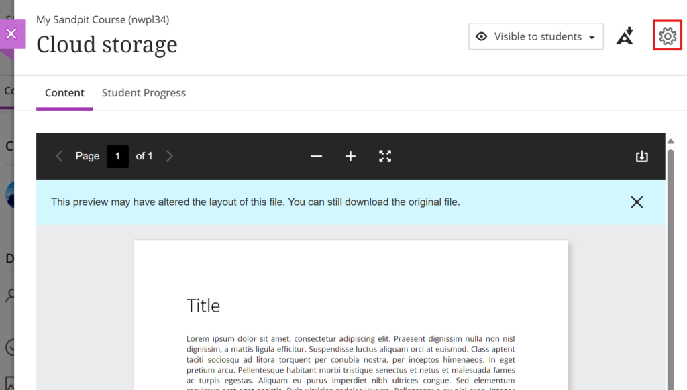Zoom out with the minus icon
Screen dimensions: 687x390
pos(317,156)
